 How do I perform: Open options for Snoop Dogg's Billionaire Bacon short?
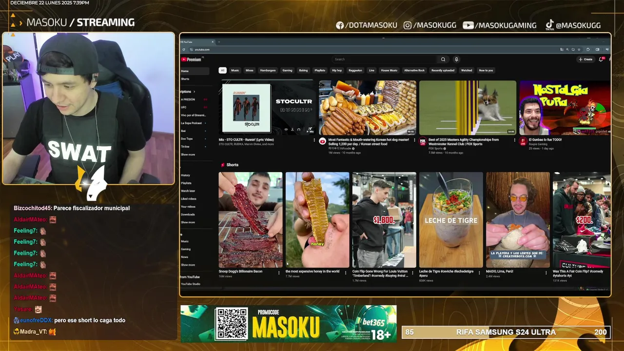point(279,273)
